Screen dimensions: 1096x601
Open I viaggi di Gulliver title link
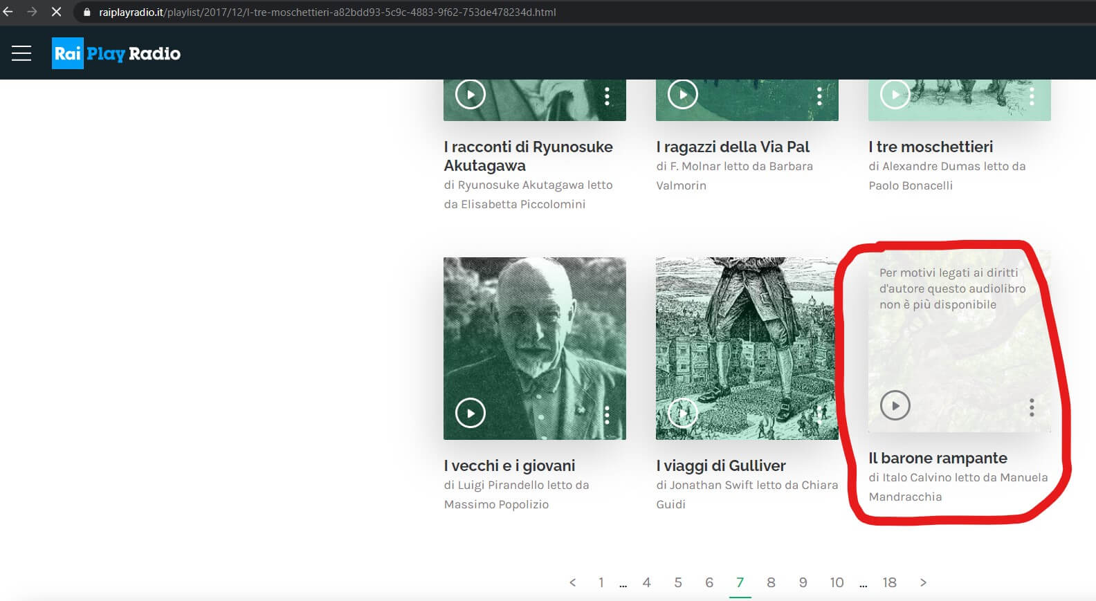(x=721, y=465)
